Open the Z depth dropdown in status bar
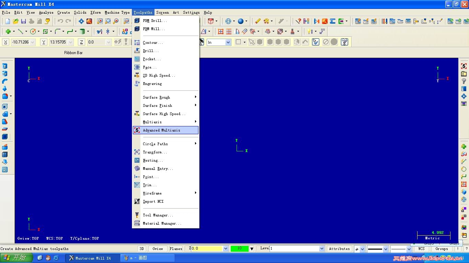Viewport: 469px width, 263px height. (x=226, y=249)
